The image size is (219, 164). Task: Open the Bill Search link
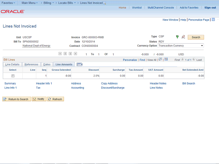189,83
